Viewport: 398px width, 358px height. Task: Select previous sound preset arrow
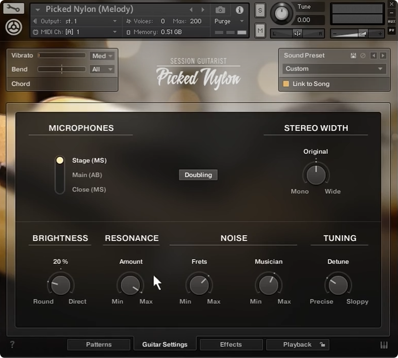(x=373, y=55)
